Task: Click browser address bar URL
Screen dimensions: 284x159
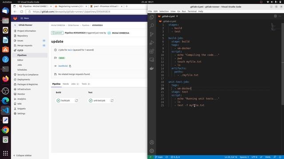Action: 71,11
